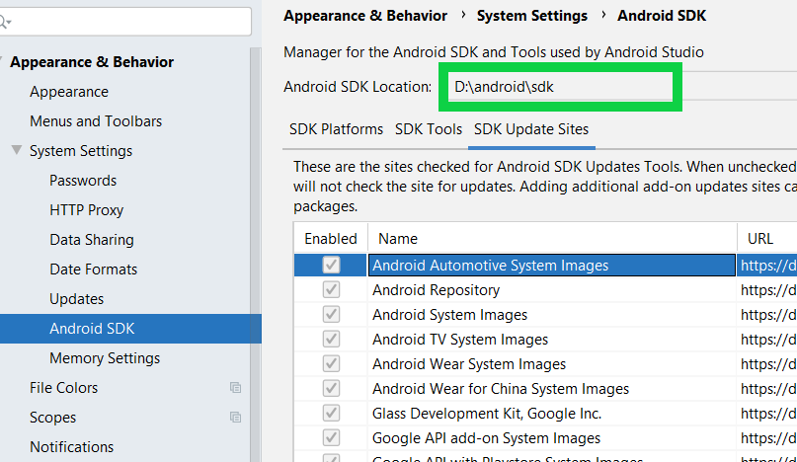The height and width of the screenshot is (462, 797).
Task: Collapse the Appearance & Behavior section
Action: point(3,62)
